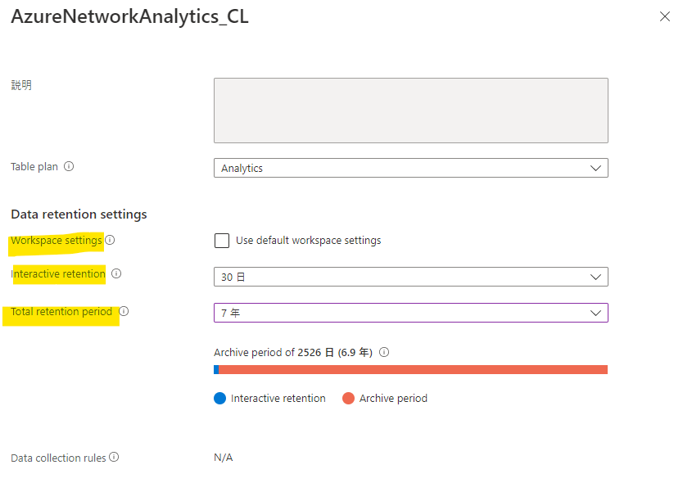Screen dimensions: 683x501
Task: Show info for Workspace settings
Action: coord(111,240)
